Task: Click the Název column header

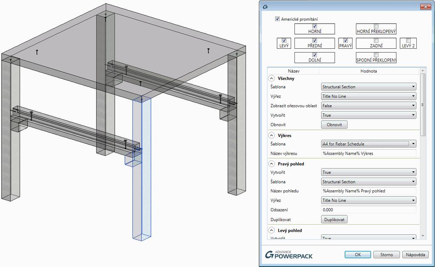Action: click(x=294, y=71)
